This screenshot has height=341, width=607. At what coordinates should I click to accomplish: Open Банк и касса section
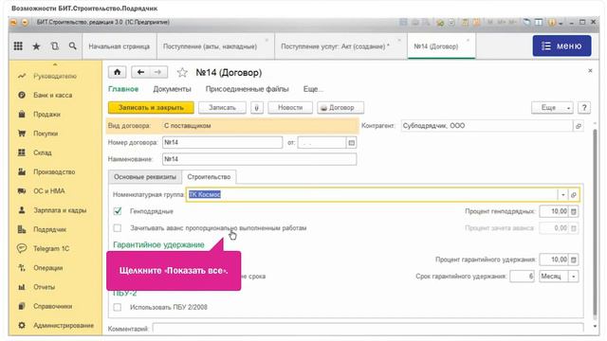tap(53, 95)
